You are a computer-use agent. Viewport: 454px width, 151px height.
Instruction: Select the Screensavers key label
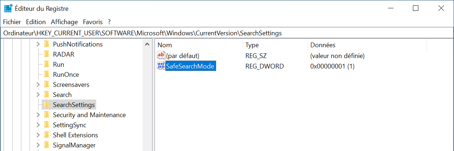pos(71,85)
